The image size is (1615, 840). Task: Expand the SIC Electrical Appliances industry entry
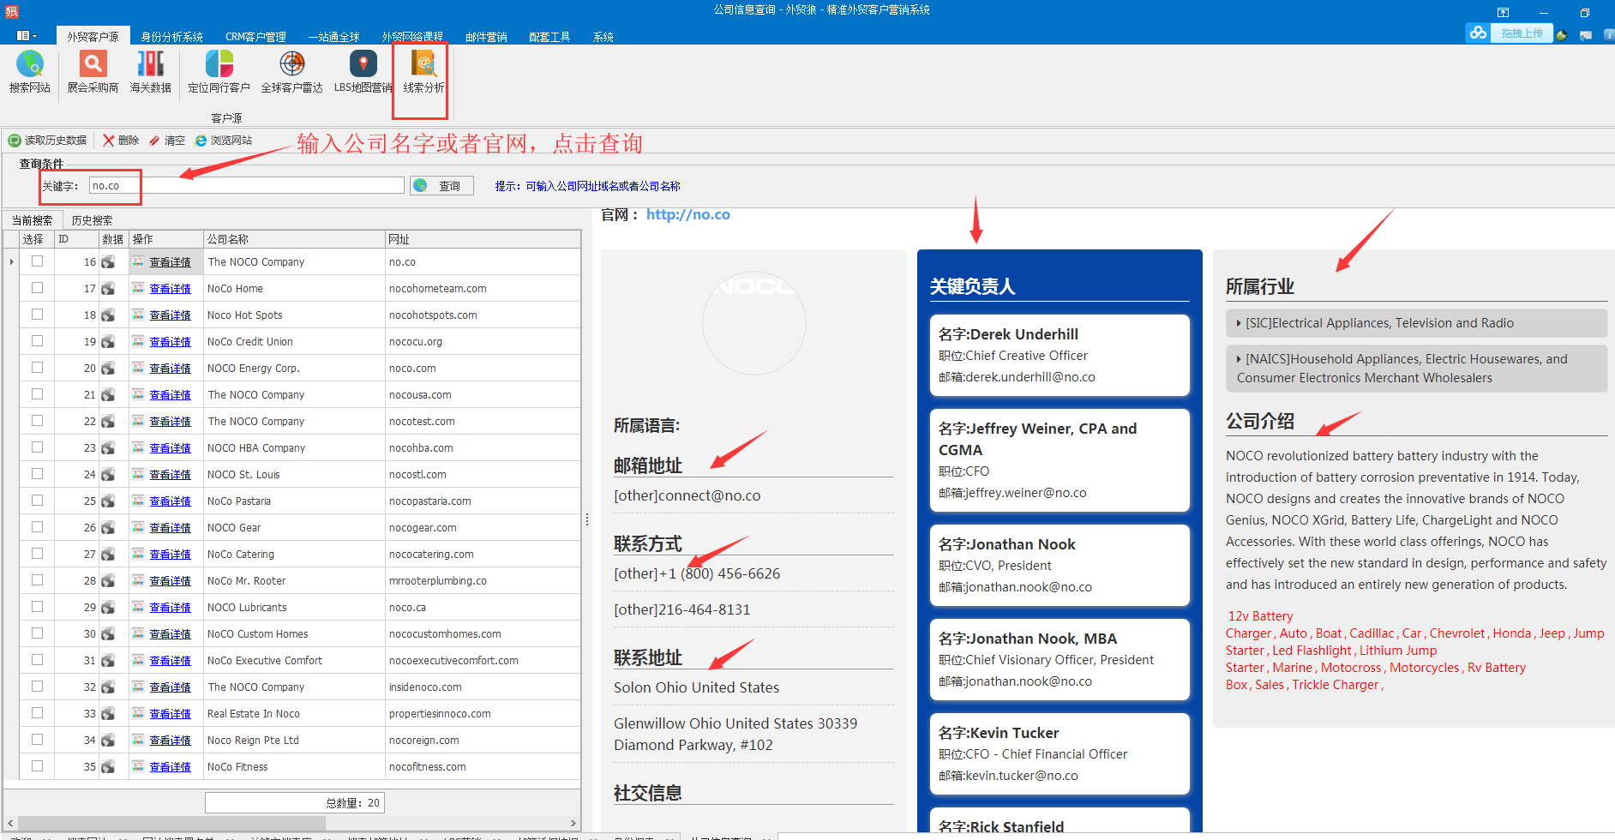(x=1416, y=323)
